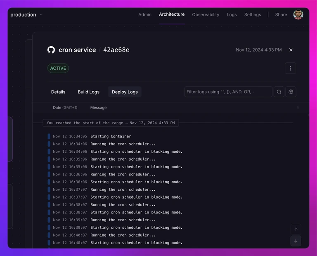The height and width of the screenshot is (256, 317).
Task: Click the Date (GMT+1) column header
Action: (x=65, y=108)
